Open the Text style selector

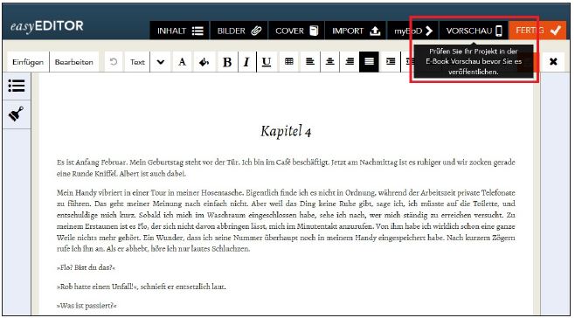[137, 62]
